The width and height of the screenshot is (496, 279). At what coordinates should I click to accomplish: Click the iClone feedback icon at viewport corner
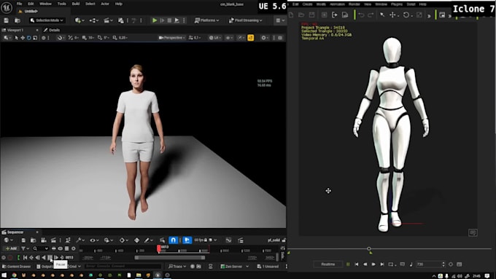(x=473, y=232)
